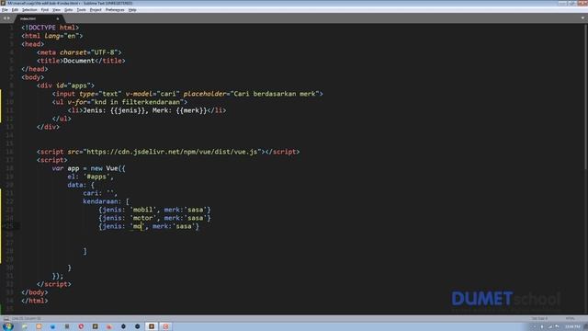The height and width of the screenshot is (331, 588).
Task: Click the <!DOCTYPE html> declaration
Action: tap(51, 28)
